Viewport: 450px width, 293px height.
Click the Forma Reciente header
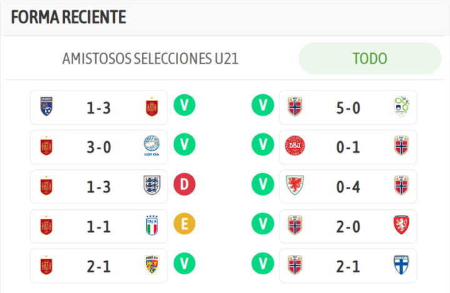(69, 17)
